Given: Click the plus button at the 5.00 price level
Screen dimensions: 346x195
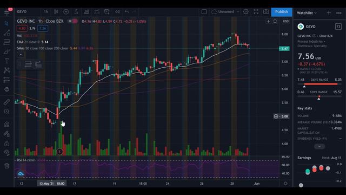Looking at the screenshot, I should coord(276,116).
